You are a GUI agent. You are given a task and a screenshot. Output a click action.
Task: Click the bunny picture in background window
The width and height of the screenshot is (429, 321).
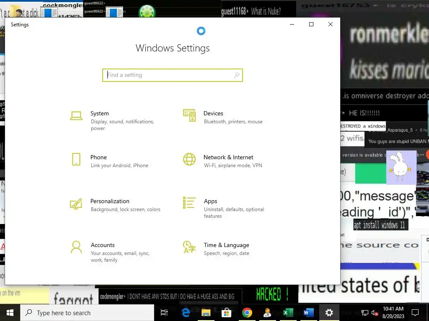[401, 167]
